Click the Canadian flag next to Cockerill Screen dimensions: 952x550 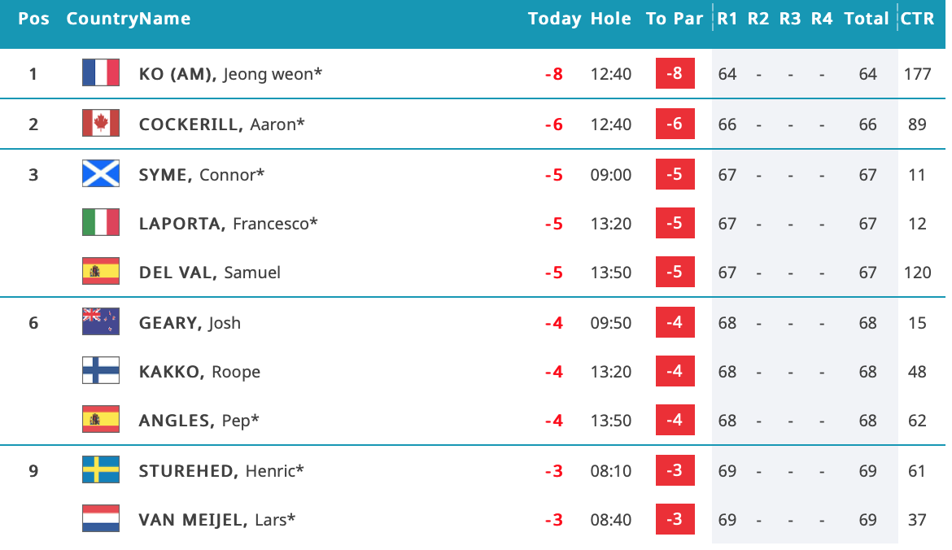pos(101,124)
